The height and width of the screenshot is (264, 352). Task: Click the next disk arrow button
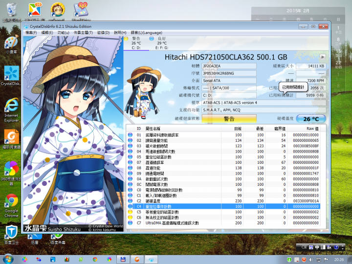323,57
